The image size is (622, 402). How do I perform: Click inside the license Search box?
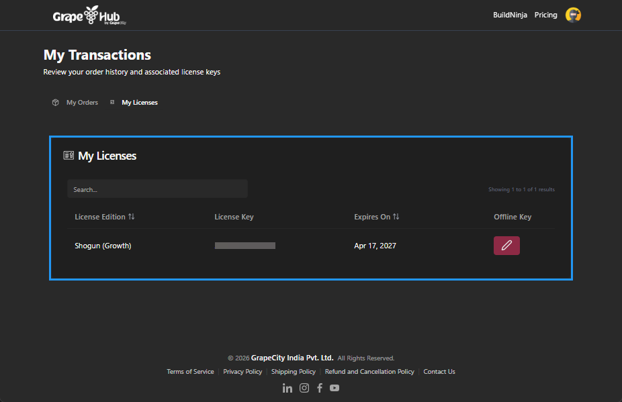(x=157, y=189)
